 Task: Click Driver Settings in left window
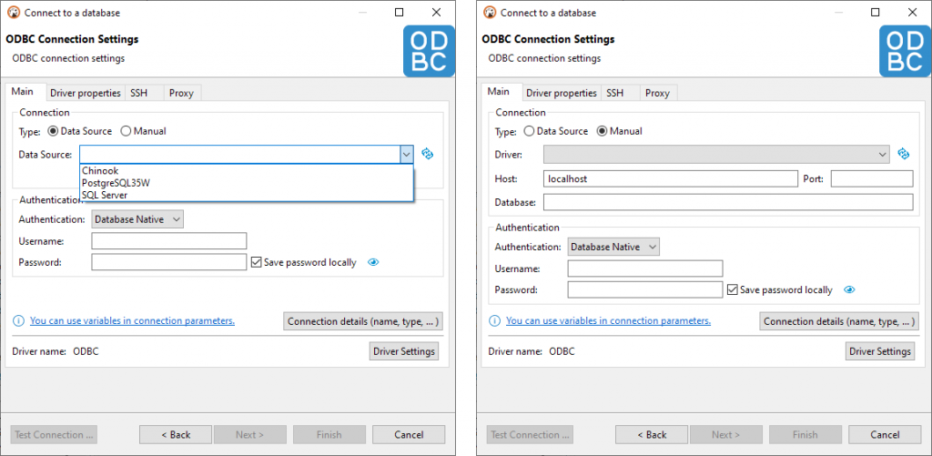tap(404, 351)
